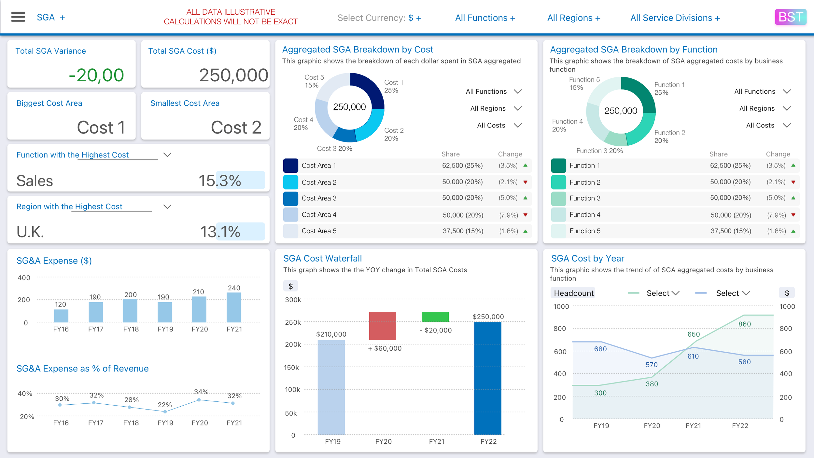Screen dimensions: 814x458
Task: Click the red down arrow for Cost Area 2
Action: tap(525, 182)
